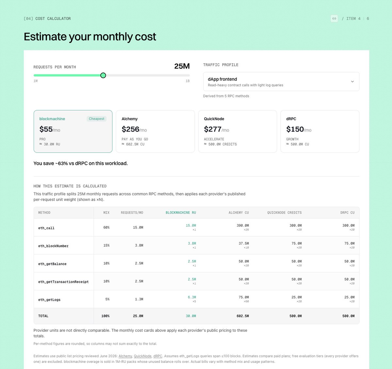Click the 60% mix value for eth_call
The image size is (392, 369).
pos(106,228)
